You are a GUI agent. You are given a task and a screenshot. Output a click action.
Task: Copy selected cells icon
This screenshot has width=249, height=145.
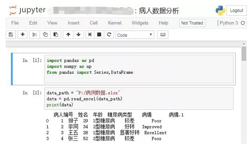point(45,34)
